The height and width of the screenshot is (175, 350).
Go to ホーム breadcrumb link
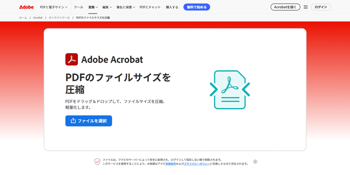(x=23, y=18)
